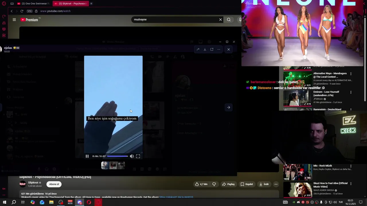Forward the media via the share arrow

click(198, 49)
